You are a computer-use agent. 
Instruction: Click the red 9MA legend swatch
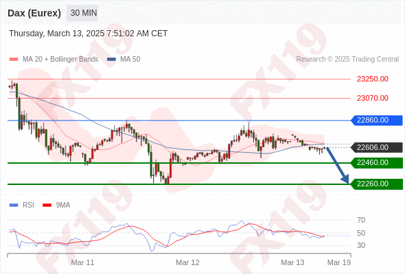pyautogui.click(x=47, y=206)
